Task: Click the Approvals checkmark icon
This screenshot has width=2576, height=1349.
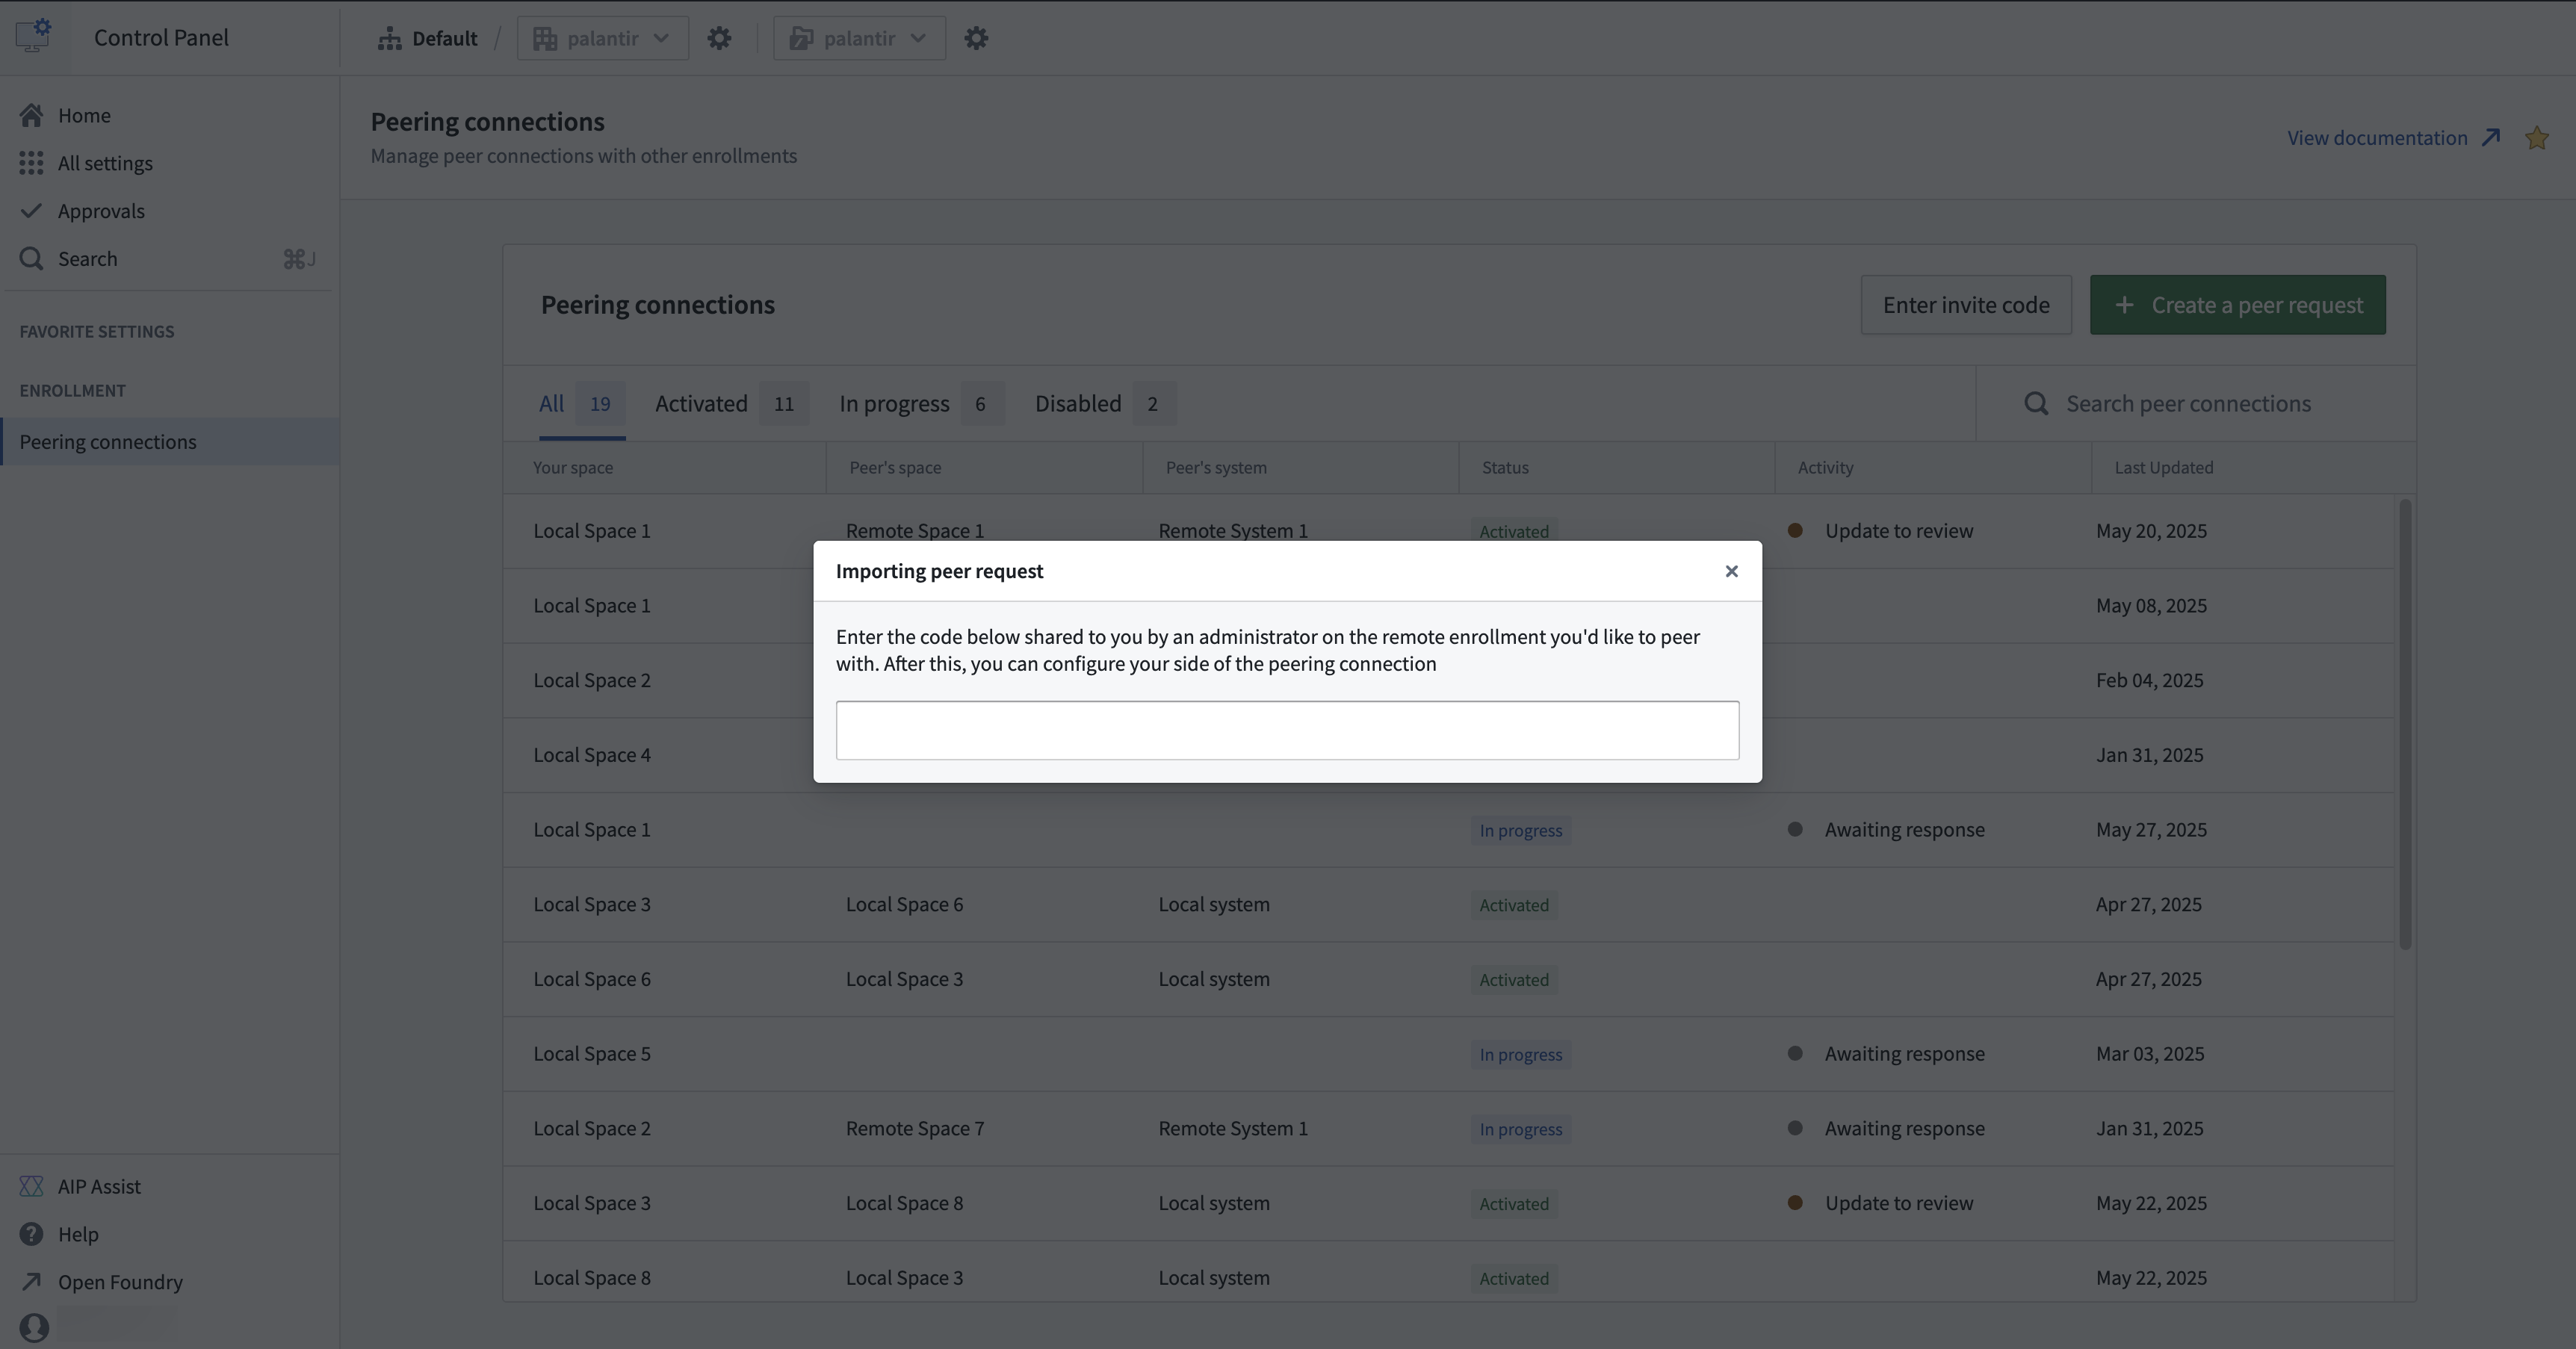Action: pos(31,210)
